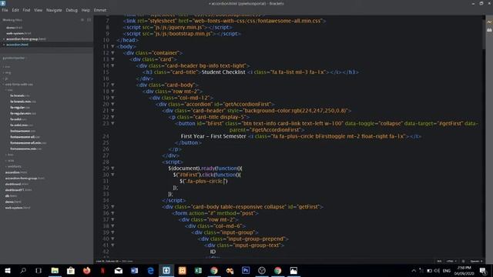This screenshot has height=277, width=493.
Task: Open the Find menu
Action: pyautogui.click(x=26, y=10)
